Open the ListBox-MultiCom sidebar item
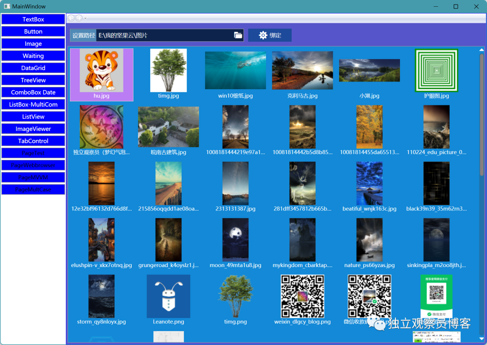The height and width of the screenshot is (345, 487). pos(33,104)
